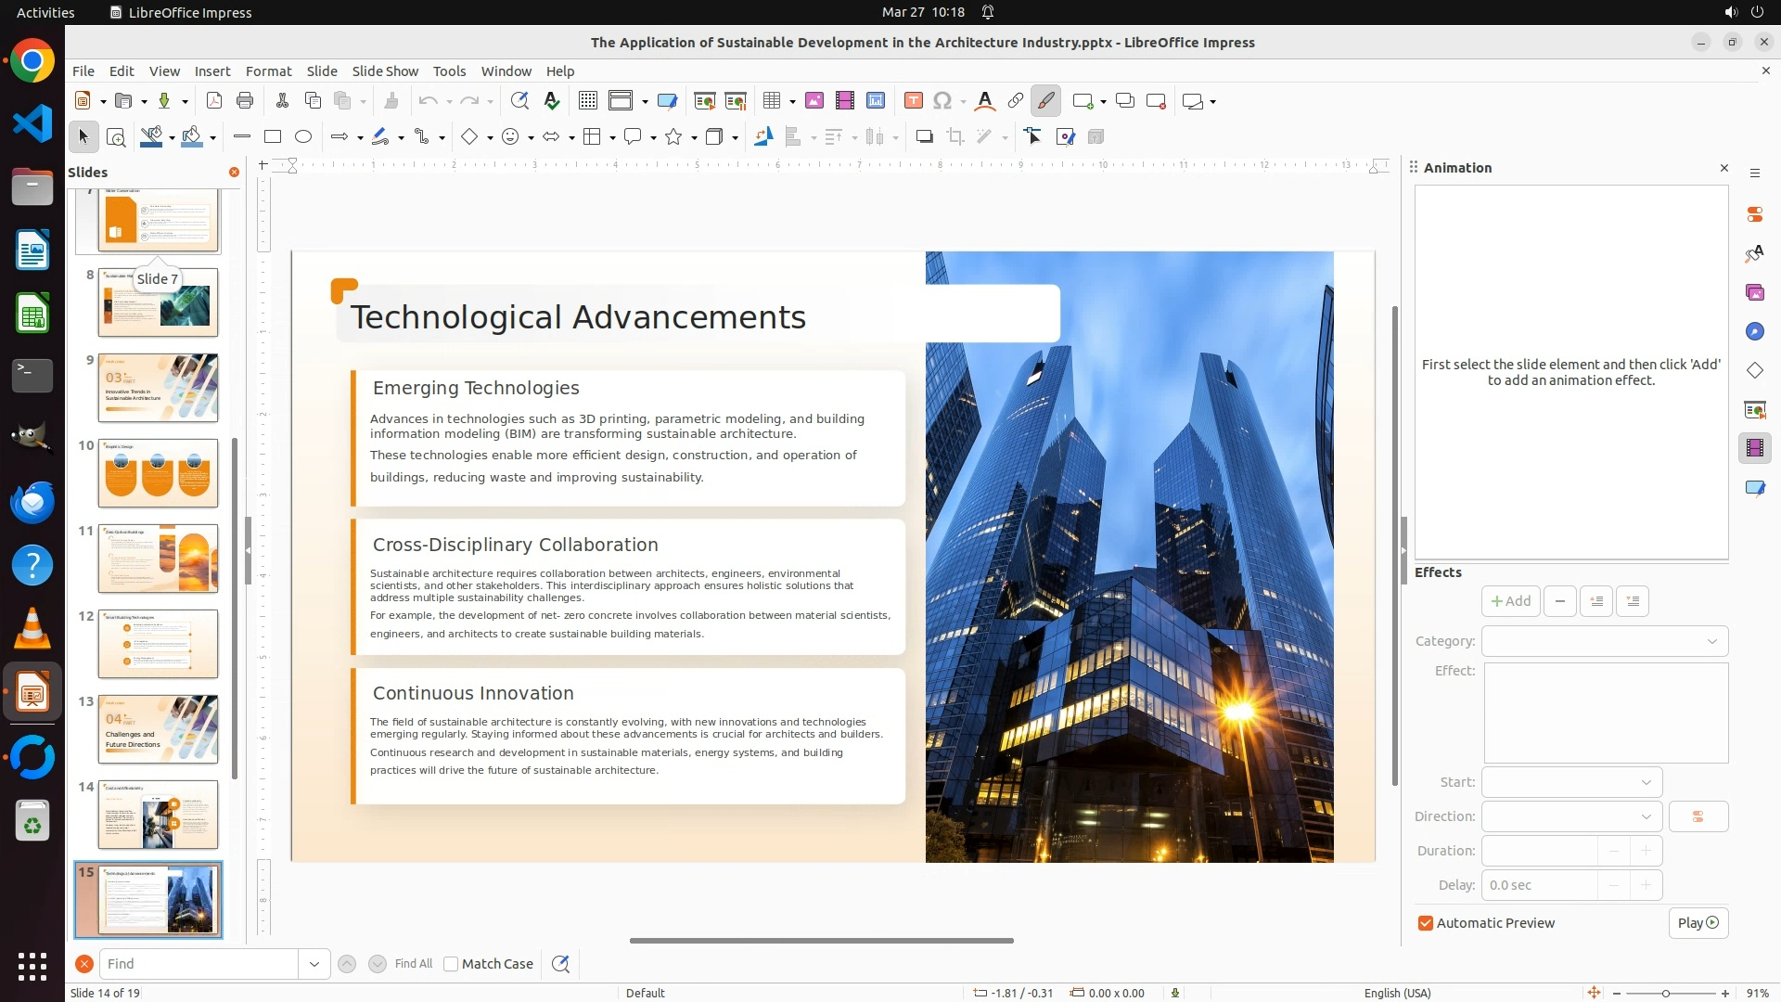Toggle the Display Grid icon

587,101
